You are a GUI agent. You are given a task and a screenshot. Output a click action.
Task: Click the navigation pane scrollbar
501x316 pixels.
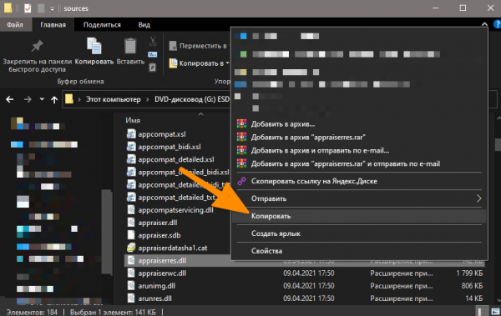click(x=107, y=232)
